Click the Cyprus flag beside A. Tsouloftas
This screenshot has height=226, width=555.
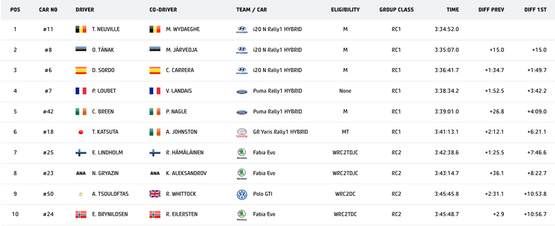click(x=81, y=194)
